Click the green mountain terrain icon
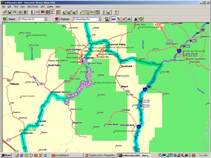This screenshot has width=211, height=158. (129, 19)
